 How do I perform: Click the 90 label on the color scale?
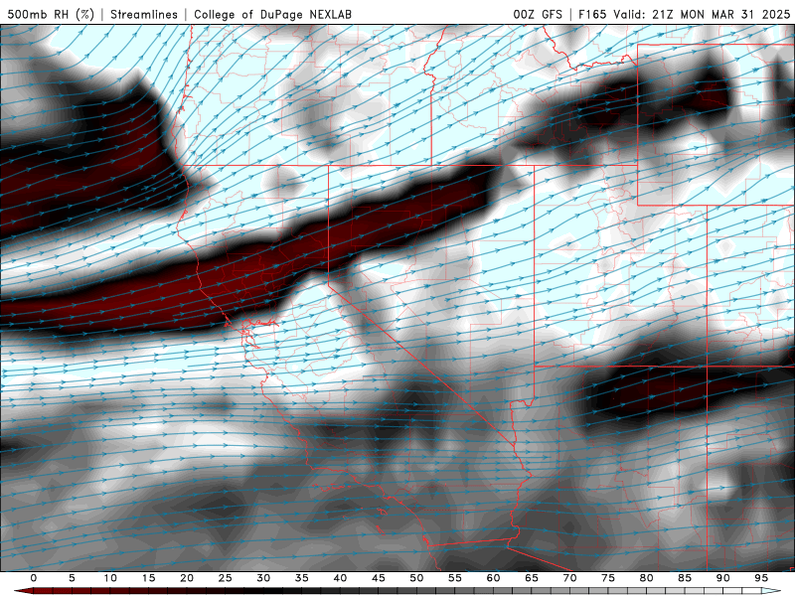[722, 578]
